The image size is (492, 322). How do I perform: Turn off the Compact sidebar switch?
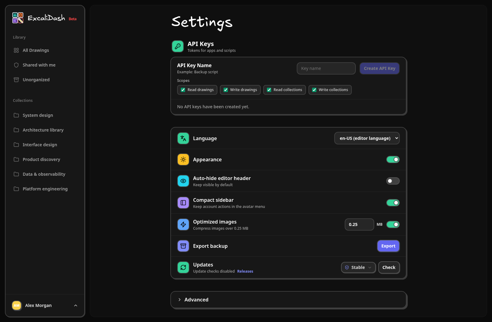coord(393,203)
